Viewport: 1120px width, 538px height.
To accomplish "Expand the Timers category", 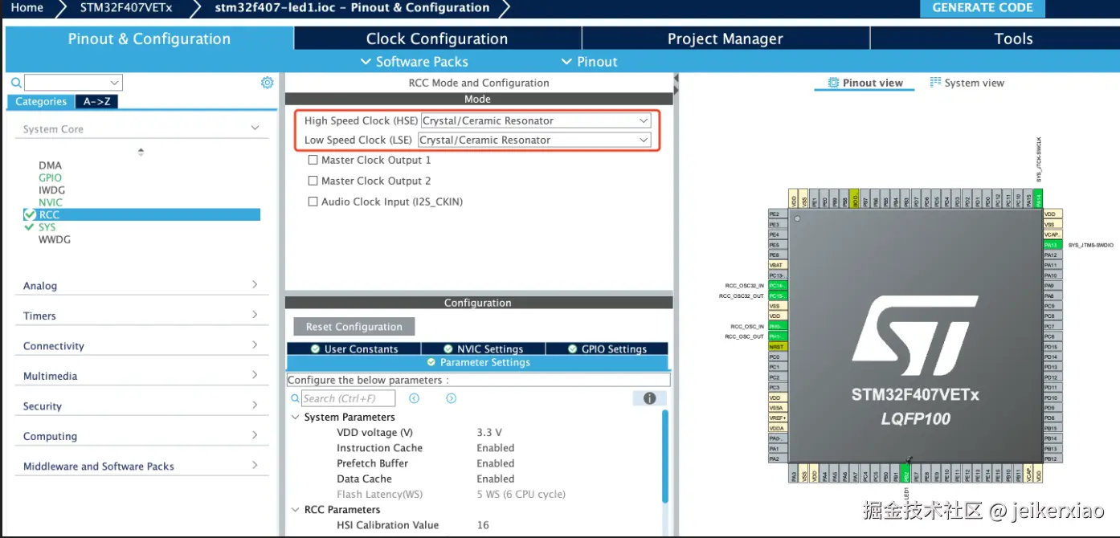I will coord(255,315).
